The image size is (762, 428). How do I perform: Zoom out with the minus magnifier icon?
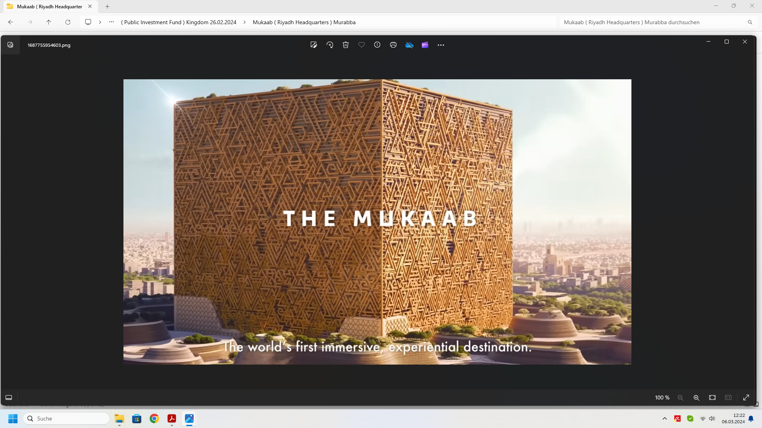pyautogui.click(x=681, y=397)
